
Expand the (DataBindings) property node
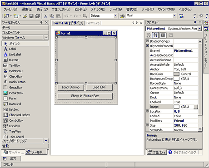click(148, 41)
